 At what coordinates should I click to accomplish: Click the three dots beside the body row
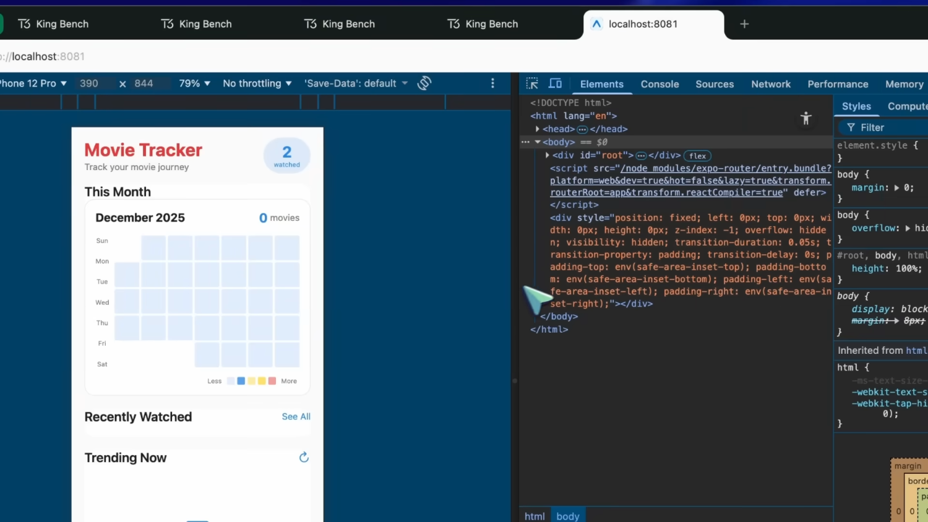click(x=525, y=142)
